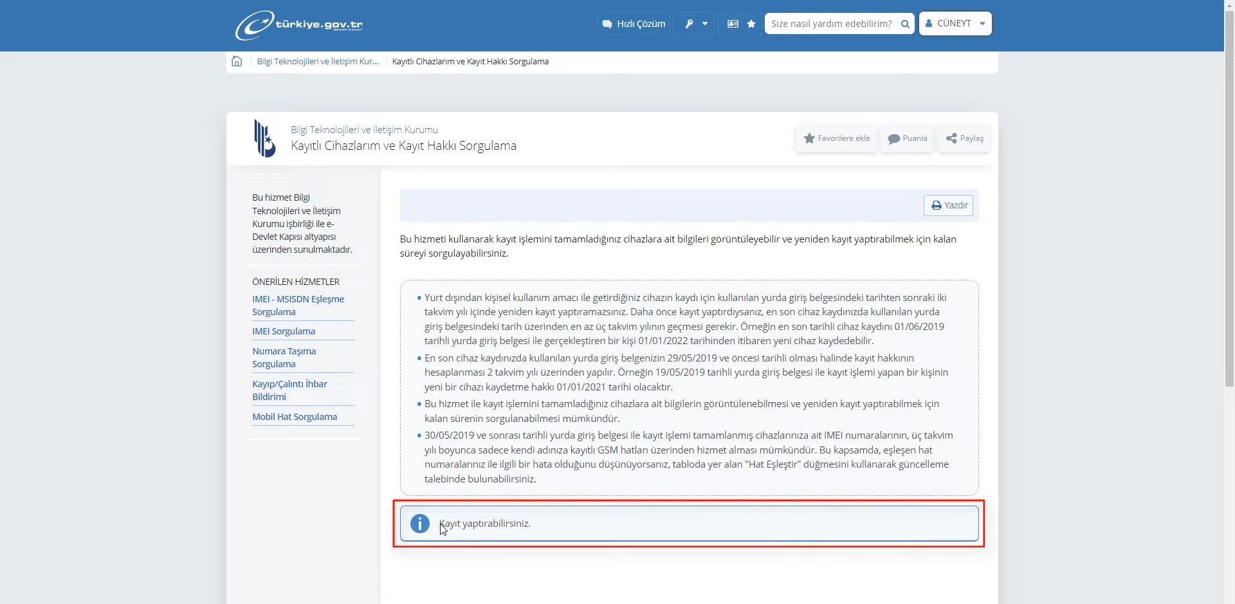
Task: Click the search field 'Size nasıl yardım edebilirim?'
Action: click(831, 24)
